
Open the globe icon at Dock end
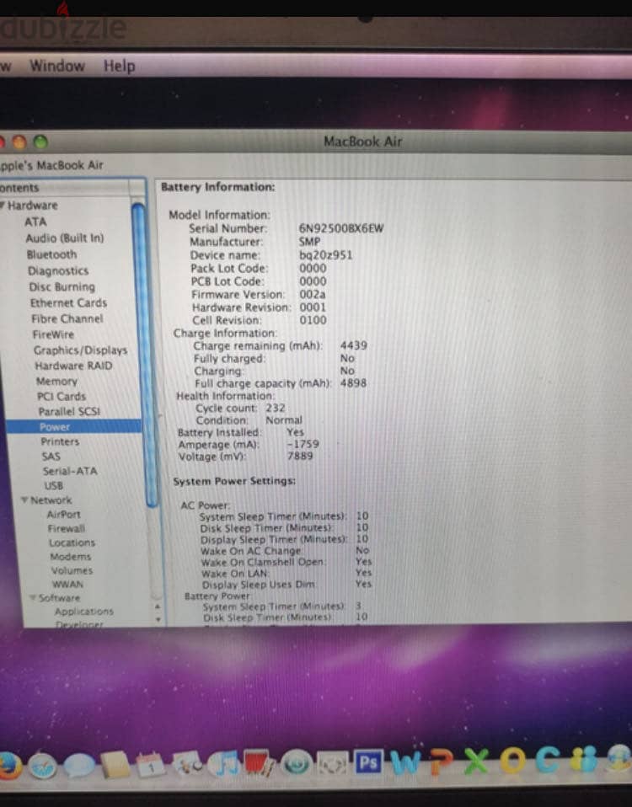pyautogui.click(x=619, y=759)
